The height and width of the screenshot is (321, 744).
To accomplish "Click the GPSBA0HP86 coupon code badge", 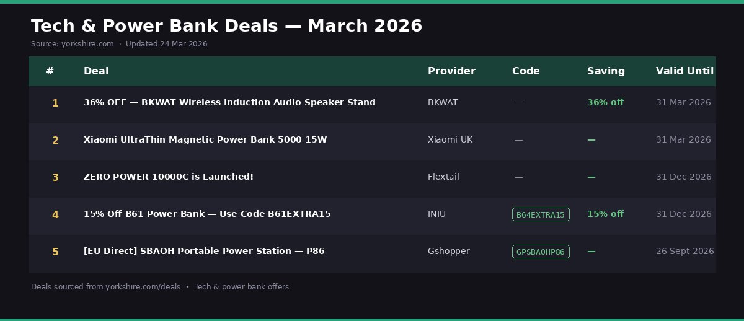I will click(x=541, y=252).
